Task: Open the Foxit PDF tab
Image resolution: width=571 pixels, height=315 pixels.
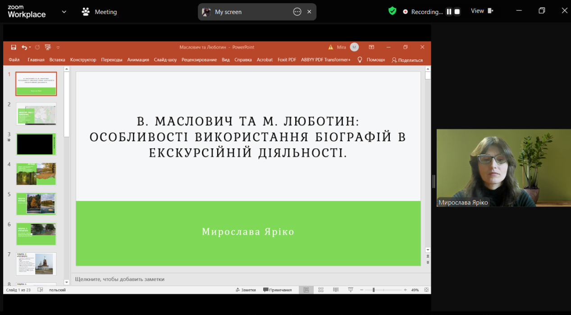Action: (287, 60)
